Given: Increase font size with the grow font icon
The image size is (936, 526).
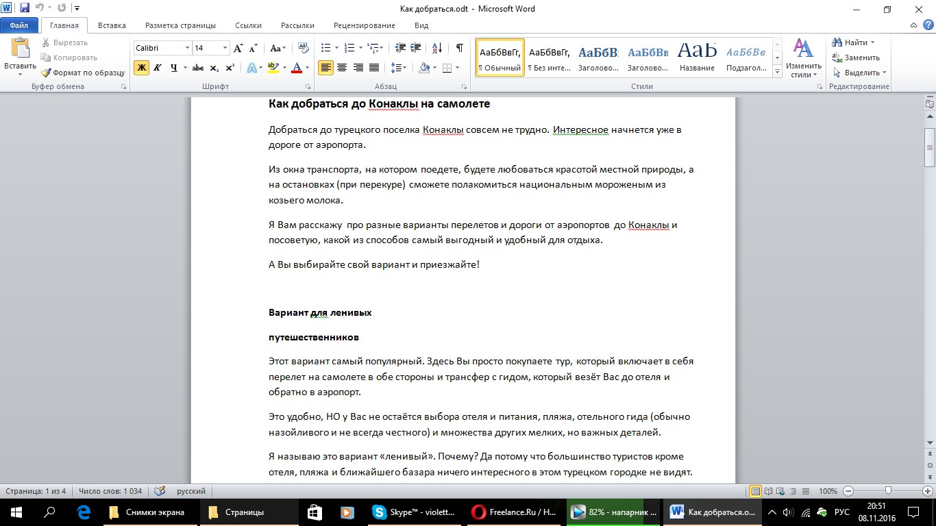Looking at the screenshot, I should (238, 48).
